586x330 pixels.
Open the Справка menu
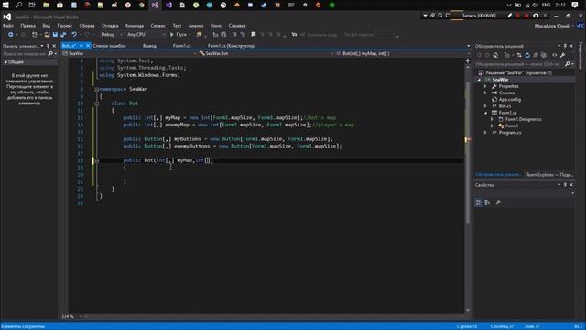(237, 26)
